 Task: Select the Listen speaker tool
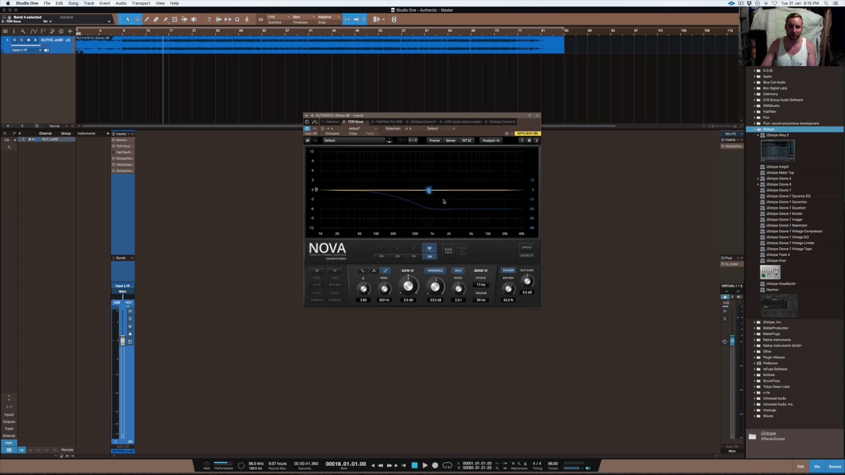point(193,19)
